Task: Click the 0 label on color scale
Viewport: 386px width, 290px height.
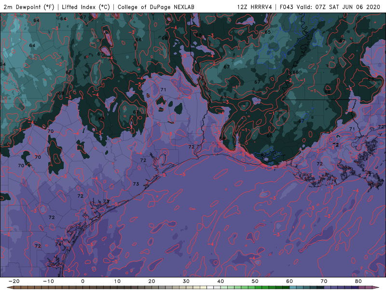Action: click(83, 281)
